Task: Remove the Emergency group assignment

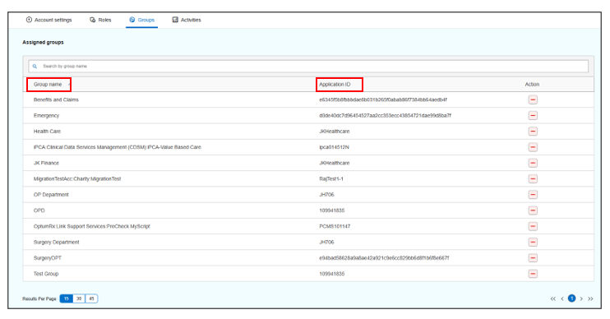Action: click(x=533, y=116)
